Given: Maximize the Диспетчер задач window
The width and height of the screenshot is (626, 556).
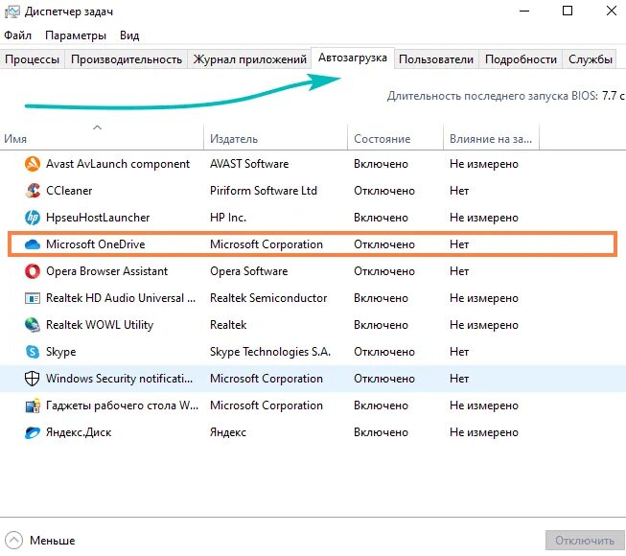Looking at the screenshot, I should point(568,12).
